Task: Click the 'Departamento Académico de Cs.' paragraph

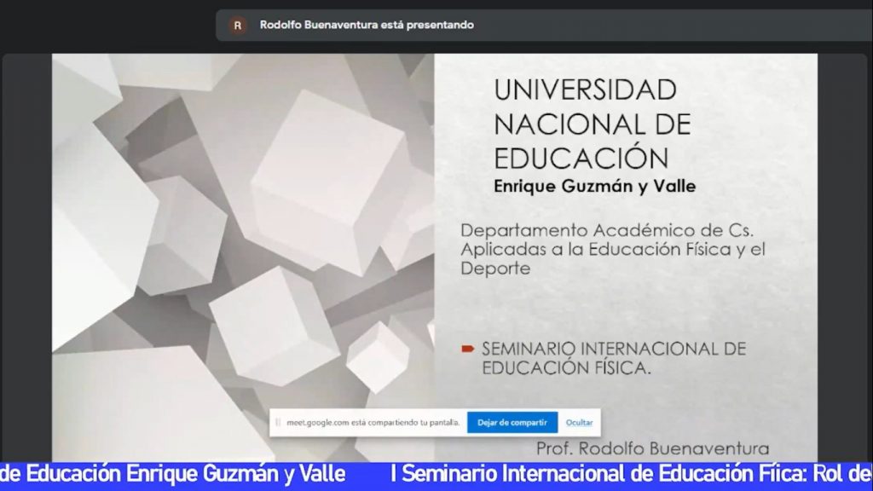Action: coord(613,249)
